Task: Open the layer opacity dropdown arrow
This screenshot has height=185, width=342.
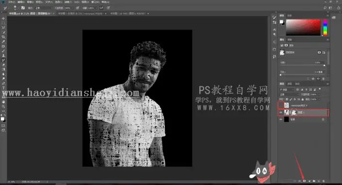Action: click(319, 94)
